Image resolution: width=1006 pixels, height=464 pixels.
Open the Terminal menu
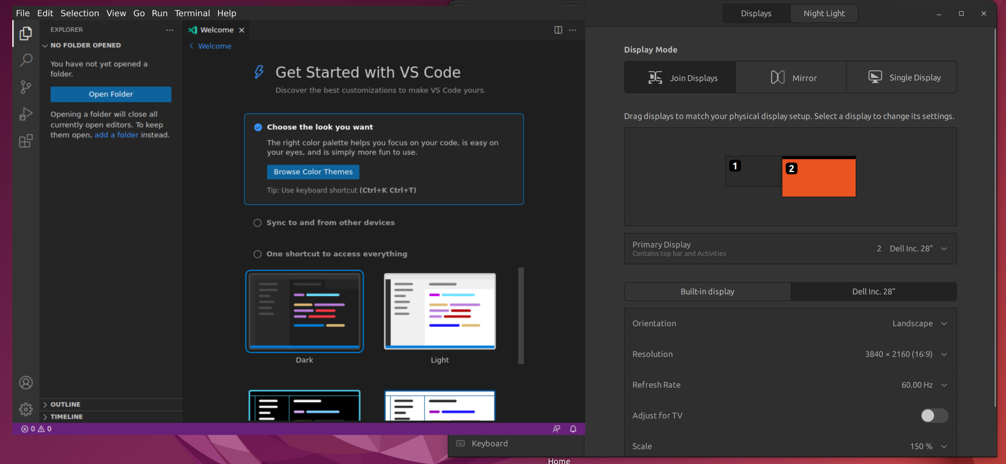click(192, 13)
